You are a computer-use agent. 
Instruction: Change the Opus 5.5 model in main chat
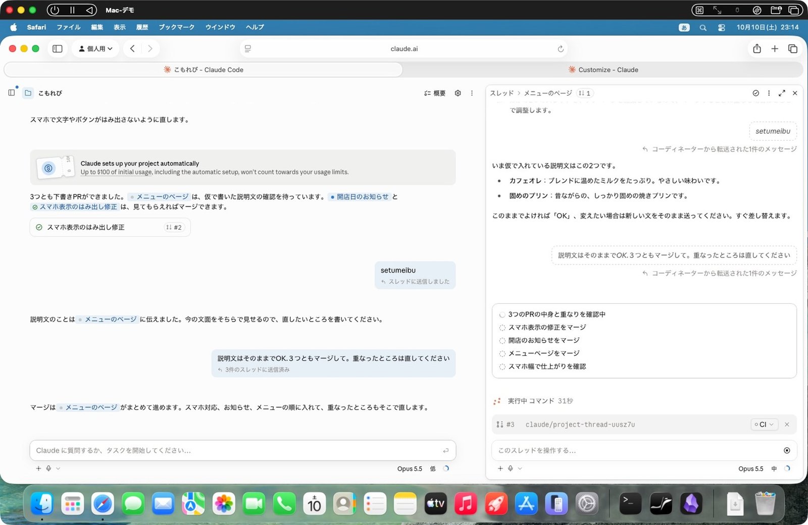pos(410,468)
